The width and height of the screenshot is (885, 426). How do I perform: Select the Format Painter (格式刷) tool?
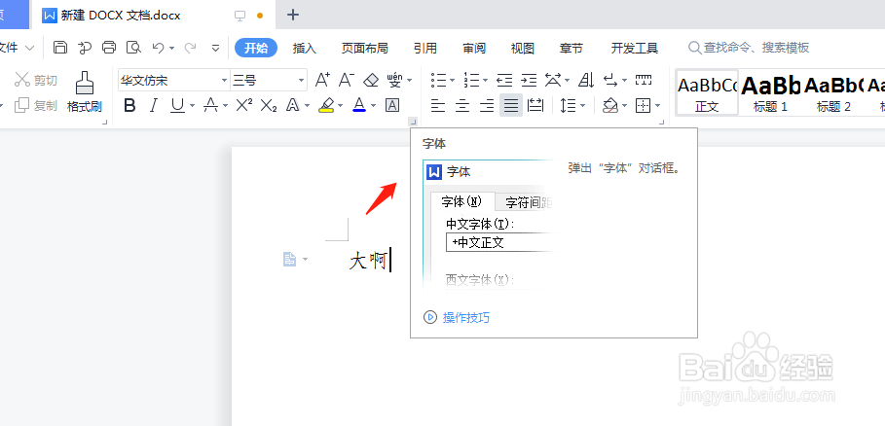click(84, 91)
